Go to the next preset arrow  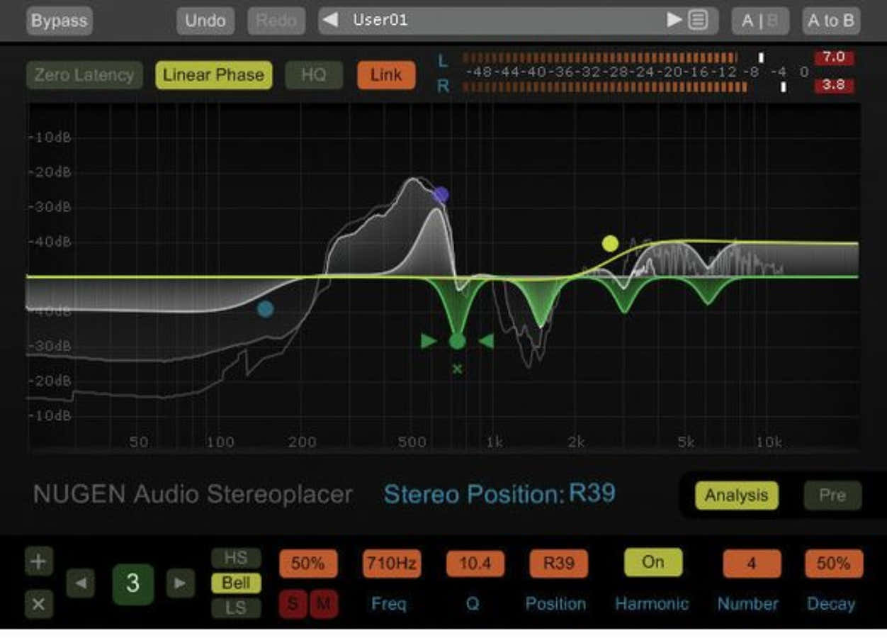(x=674, y=20)
